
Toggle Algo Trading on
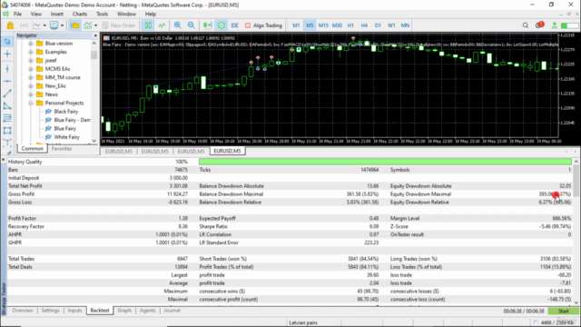(x=263, y=25)
